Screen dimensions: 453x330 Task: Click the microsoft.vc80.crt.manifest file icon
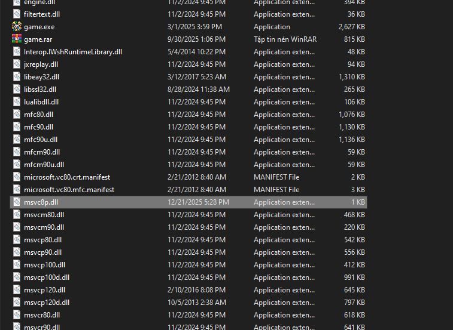coord(16,177)
